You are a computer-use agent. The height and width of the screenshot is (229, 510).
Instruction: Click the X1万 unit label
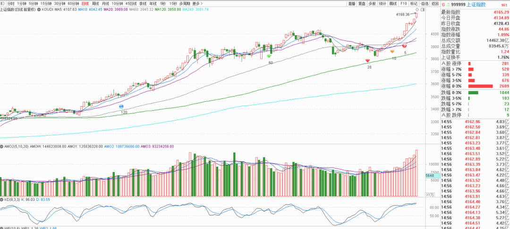click(x=430, y=195)
